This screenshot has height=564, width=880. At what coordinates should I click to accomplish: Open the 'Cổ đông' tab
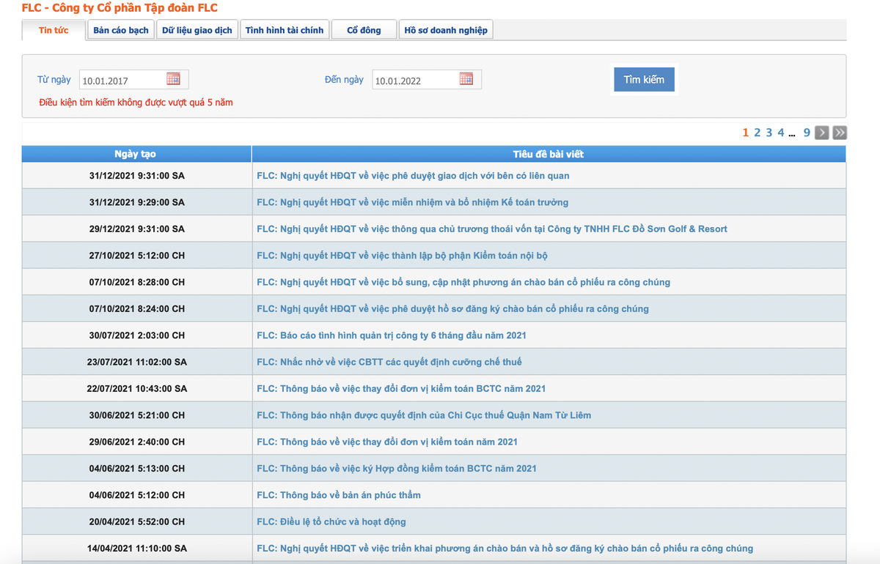click(x=364, y=30)
